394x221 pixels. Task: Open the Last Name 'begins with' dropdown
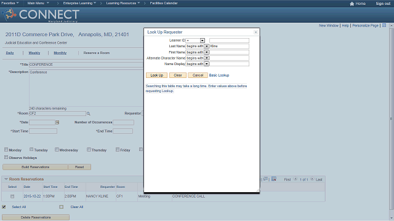pyautogui.click(x=207, y=47)
